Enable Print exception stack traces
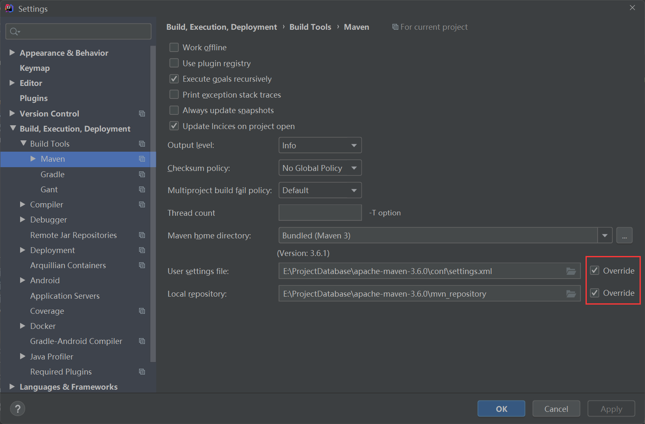The image size is (645, 424). pos(174,95)
